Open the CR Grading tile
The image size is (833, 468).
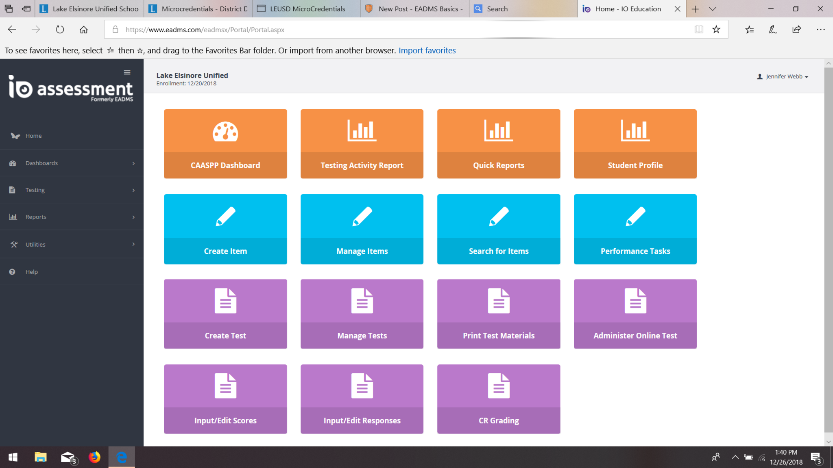[498, 399]
